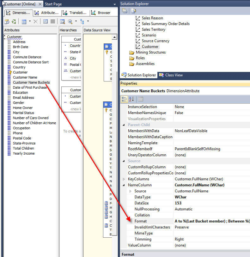The width and height of the screenshot is (250, 257).
Task: Click the MemberNamesUnique False value
Action: 179,113
